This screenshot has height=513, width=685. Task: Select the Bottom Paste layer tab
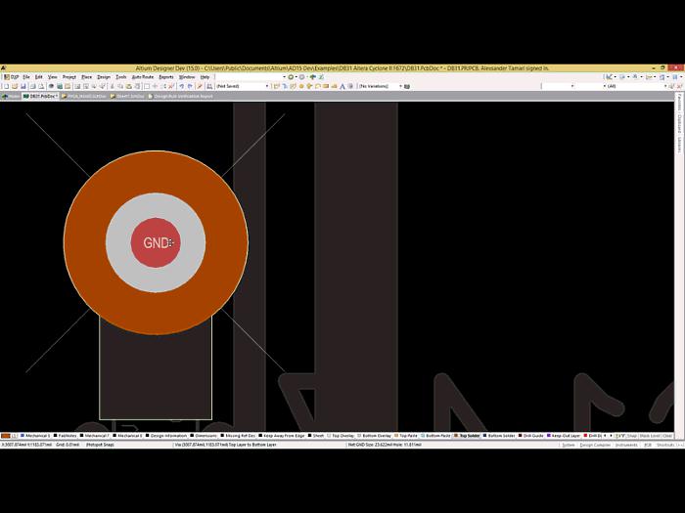(x=436, y=436)
